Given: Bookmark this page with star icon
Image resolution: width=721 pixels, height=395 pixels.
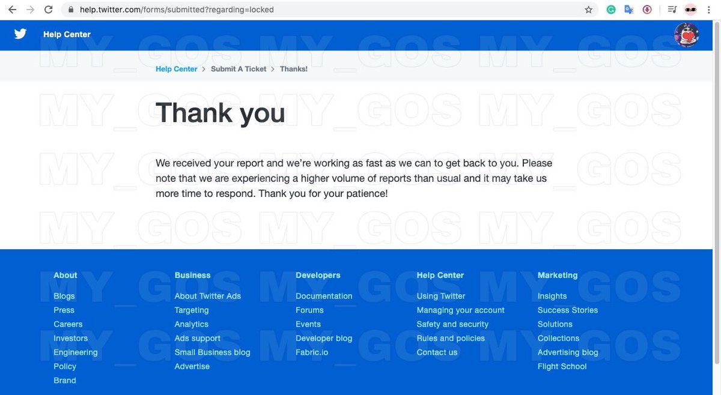Looking at the screenshot, I should tap(589, 10).
